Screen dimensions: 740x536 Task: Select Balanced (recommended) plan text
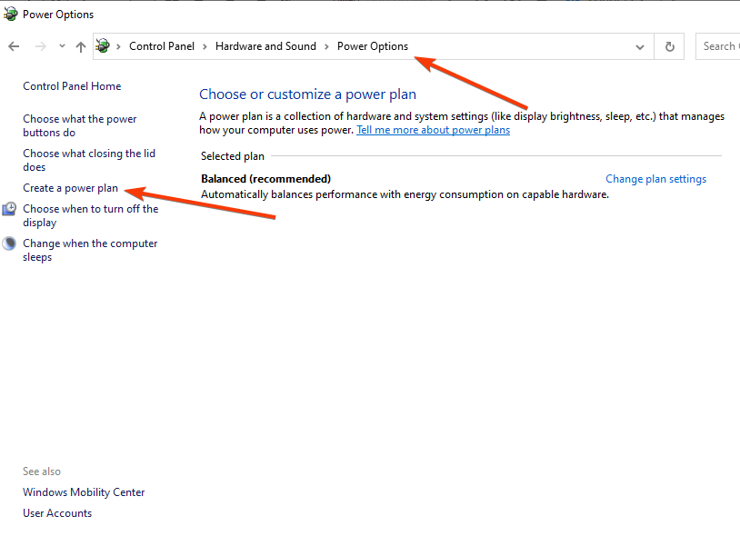pyautogui.click(x=265, y=179)
